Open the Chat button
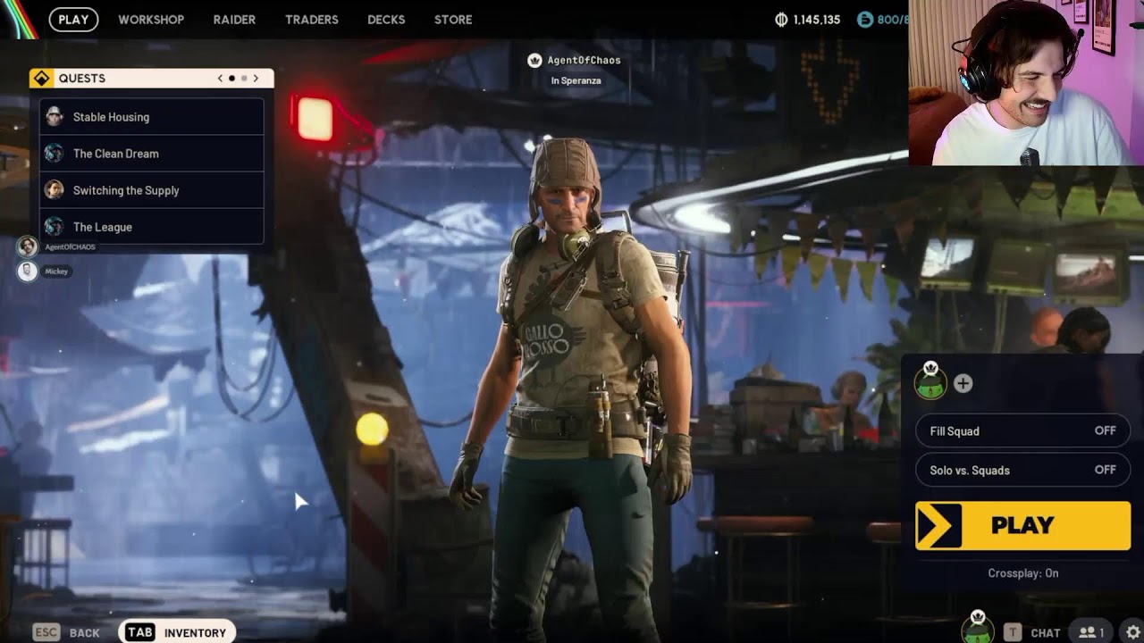 (1033, 632)
